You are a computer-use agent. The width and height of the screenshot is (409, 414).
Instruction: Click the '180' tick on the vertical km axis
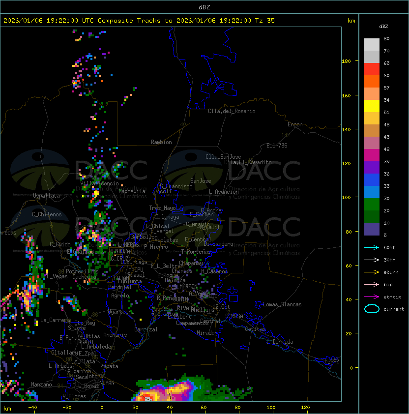pyautogui.click(x=346, y=61)
